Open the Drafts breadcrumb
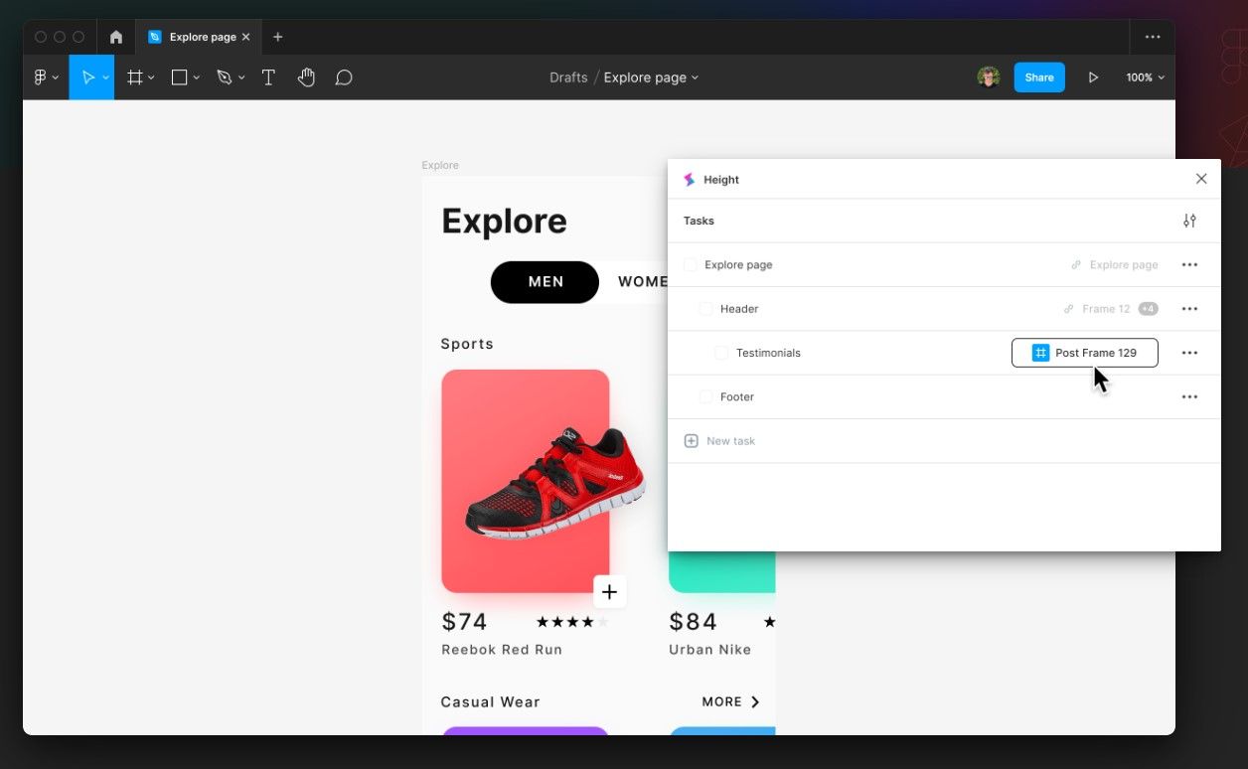The height and width of the screenshot is (769, 1248). 567,77
